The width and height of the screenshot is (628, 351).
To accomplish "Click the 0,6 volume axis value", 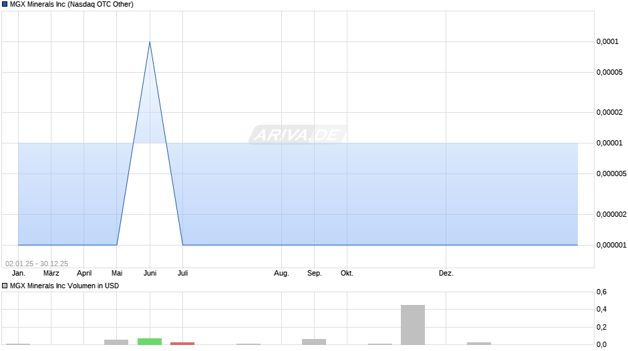I will [x=601, y=292].
